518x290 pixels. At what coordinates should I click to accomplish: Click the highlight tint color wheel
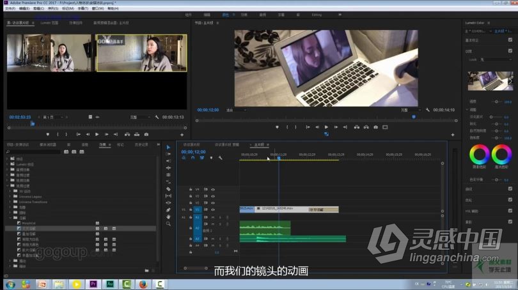(x=501, y=155)
